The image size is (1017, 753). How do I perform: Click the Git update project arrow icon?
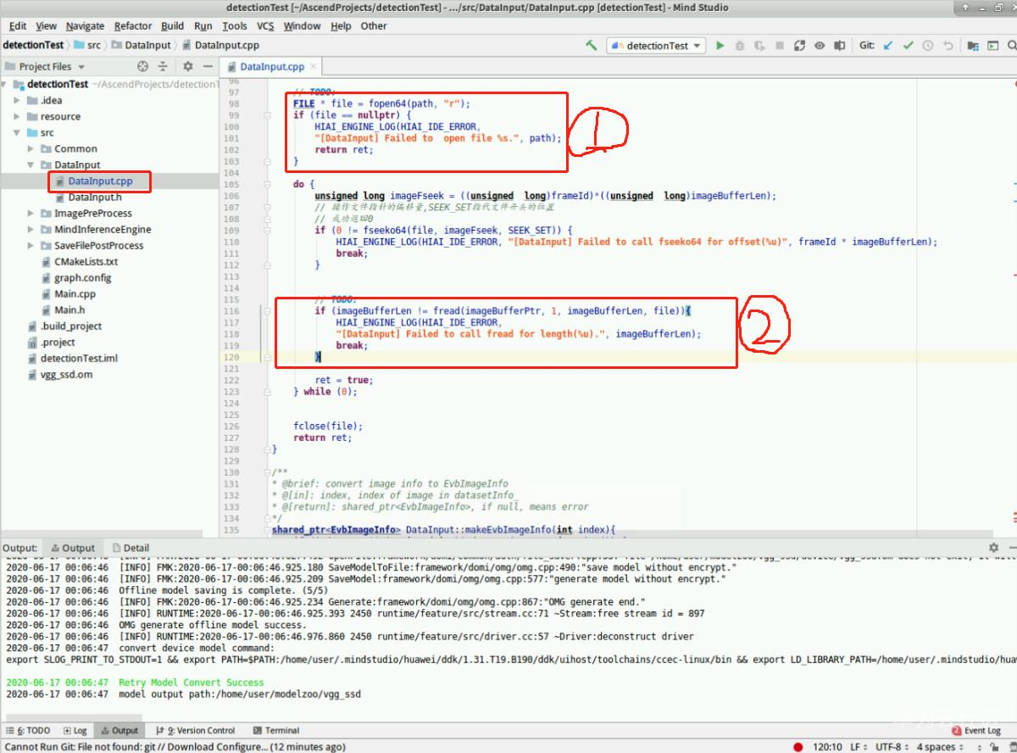(888, 46)
